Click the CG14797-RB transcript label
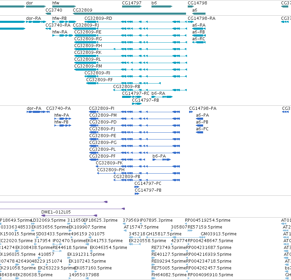Viewport: 291px width, 280px height. [146, 100]
